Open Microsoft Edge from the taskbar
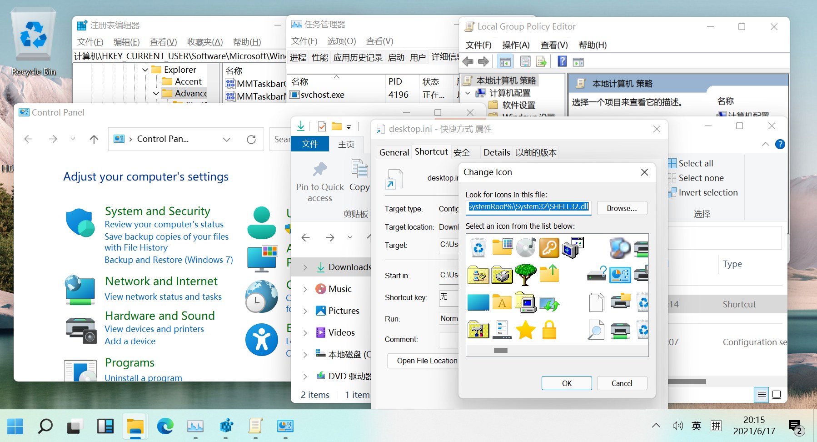The height and width of the screenshot is (442, 817). point(165,426)
